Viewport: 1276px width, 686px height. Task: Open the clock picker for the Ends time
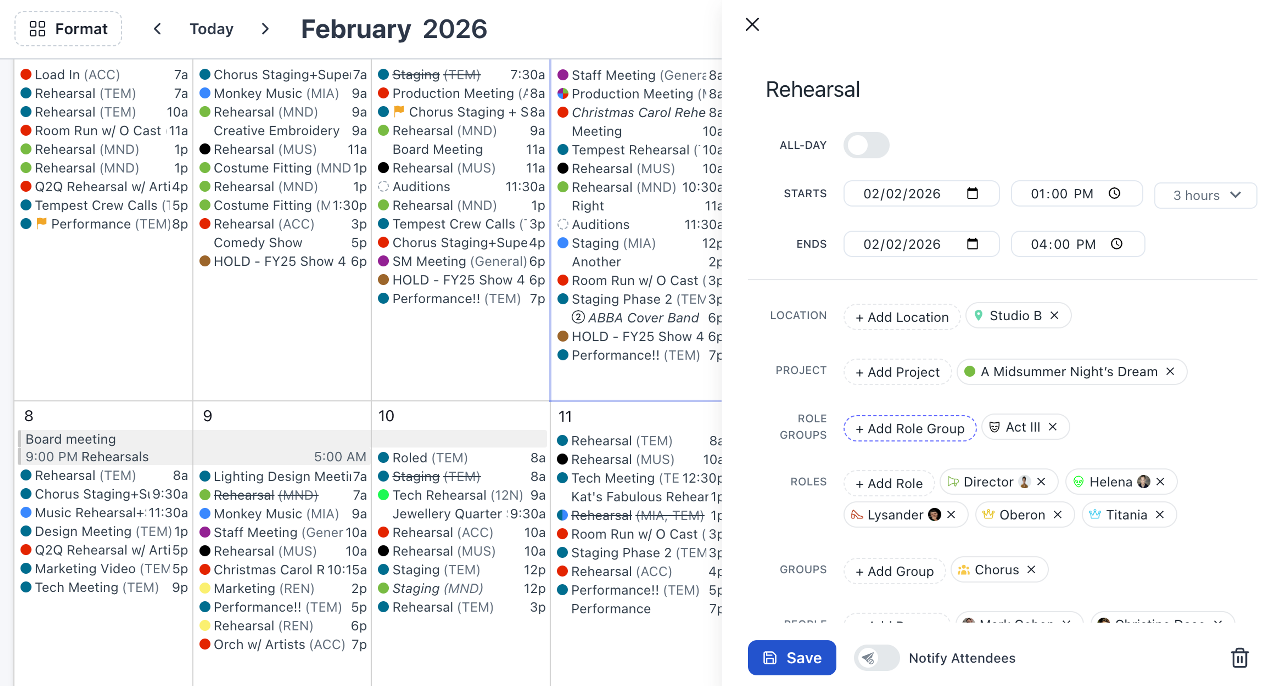click(x=1117, y=244)
